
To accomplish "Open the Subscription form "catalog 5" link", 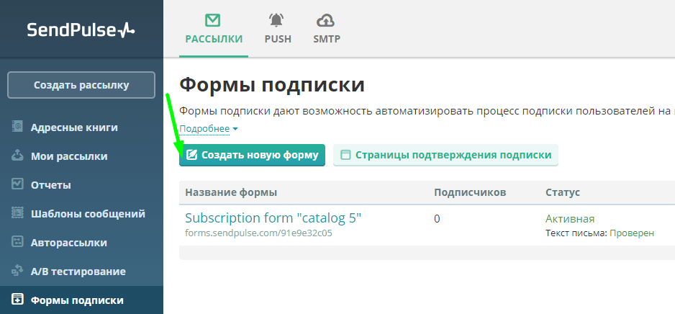I will (x=273, y=218).
